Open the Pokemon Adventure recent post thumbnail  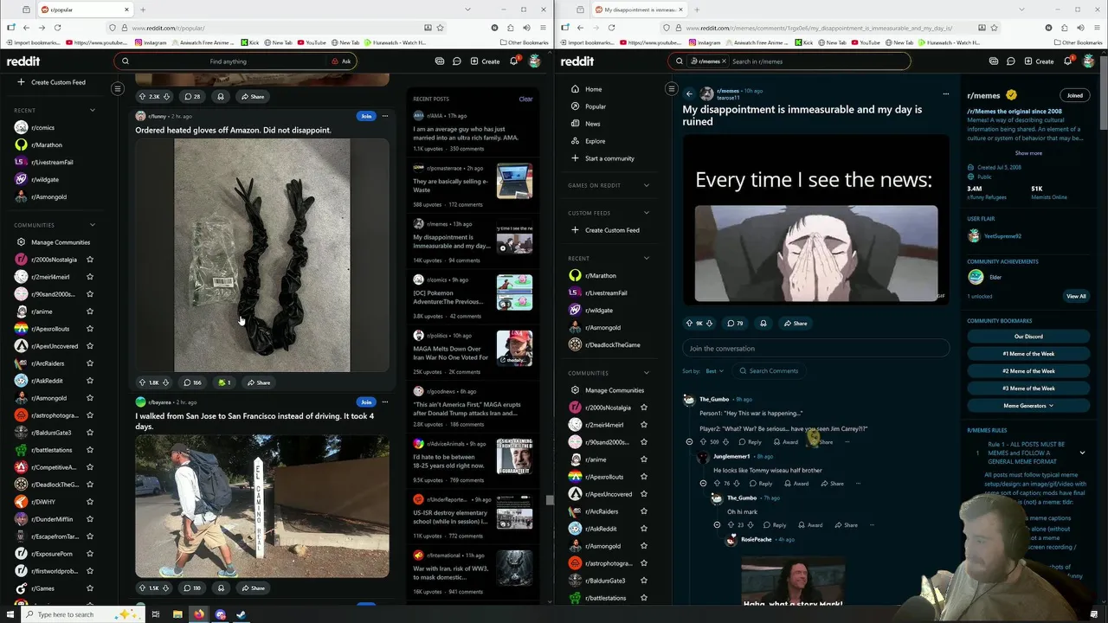coord(514,292)
